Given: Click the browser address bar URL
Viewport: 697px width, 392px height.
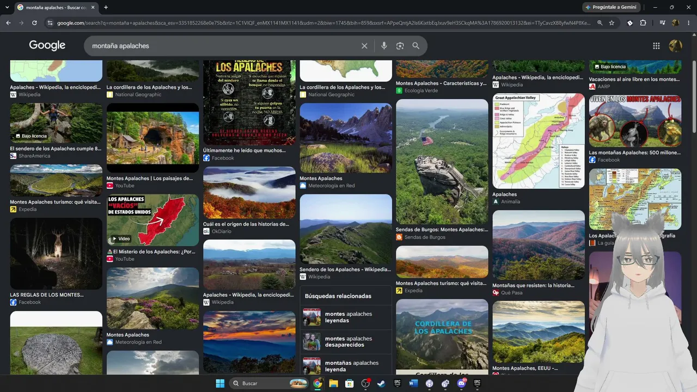Looking at the screenshot, I should (x=323, y=23).
